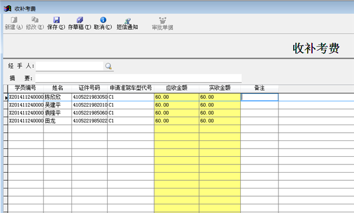Screen dimensions: 354x213
Task: Focus the 摘要 summary input field
Action: 138,78
